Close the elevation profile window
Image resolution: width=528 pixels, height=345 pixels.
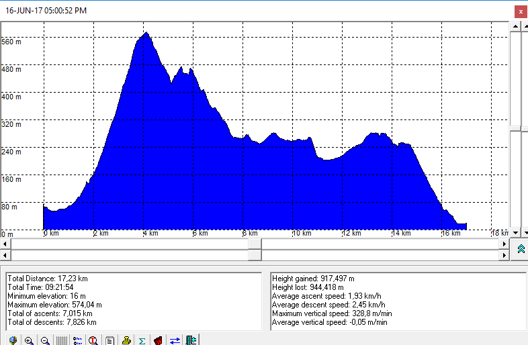tap(520, 11)
